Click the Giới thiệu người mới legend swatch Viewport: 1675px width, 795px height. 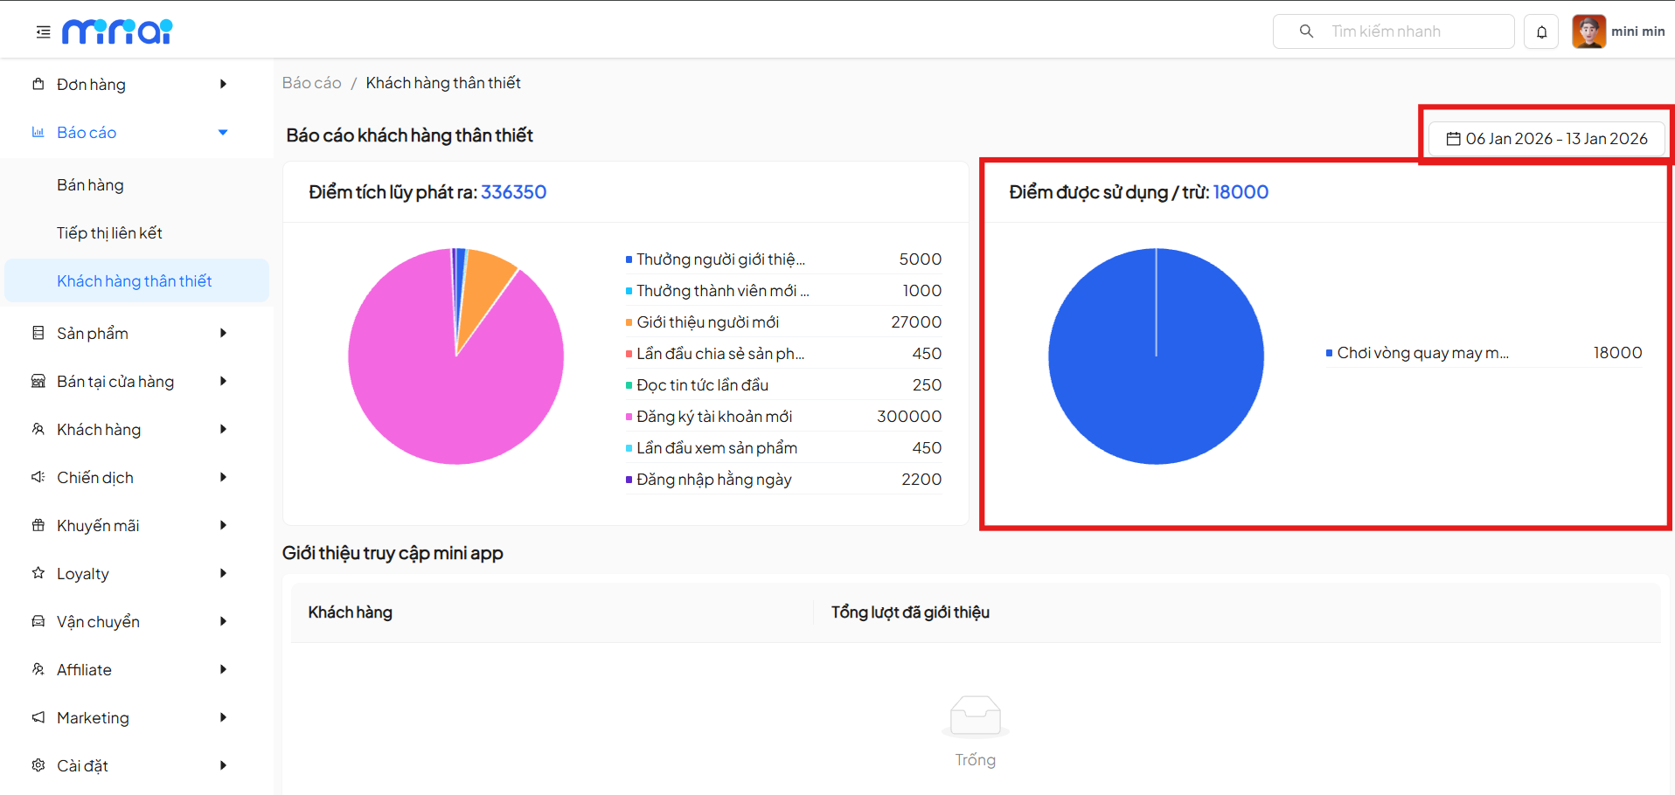click(x=629, y=322)
